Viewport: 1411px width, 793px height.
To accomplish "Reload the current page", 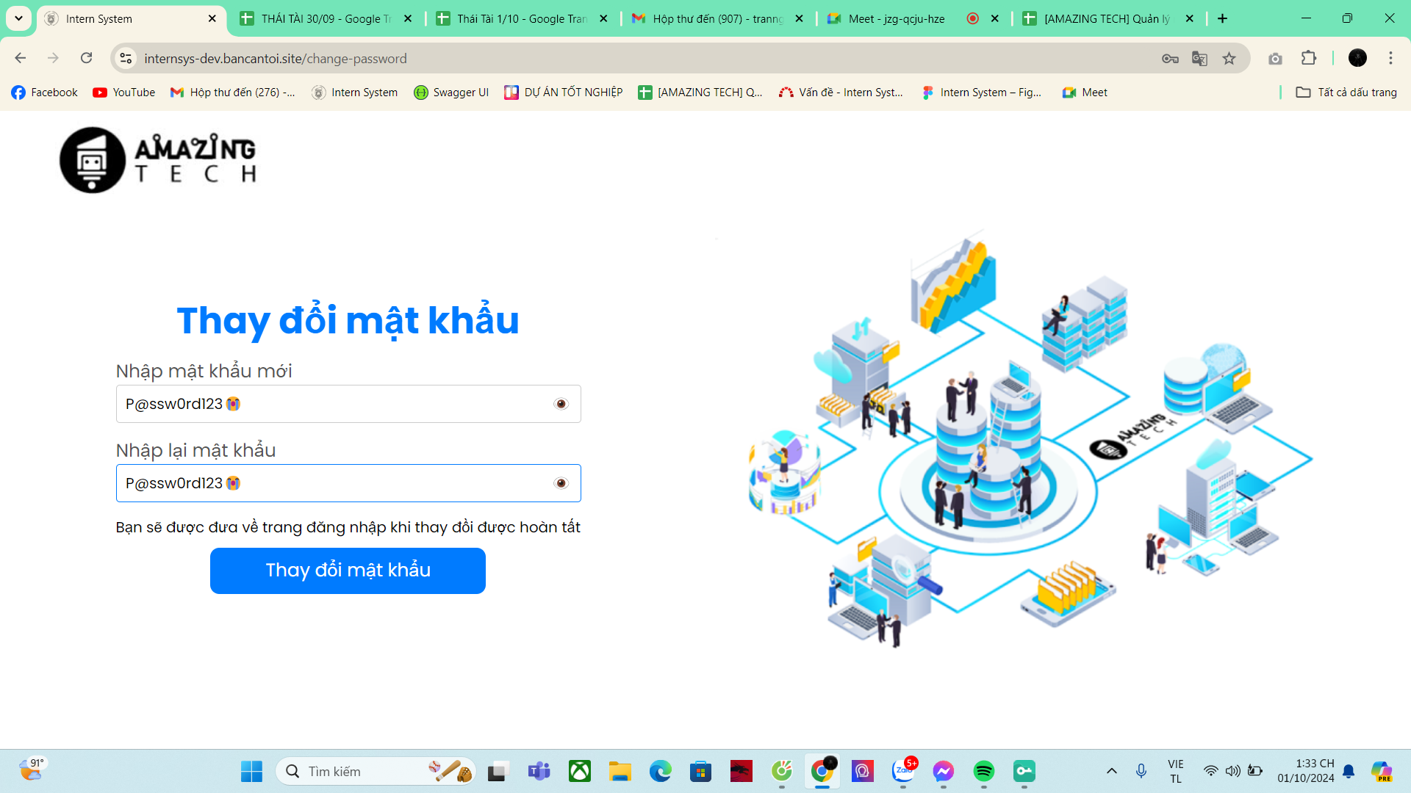I will tap(87, 59).
